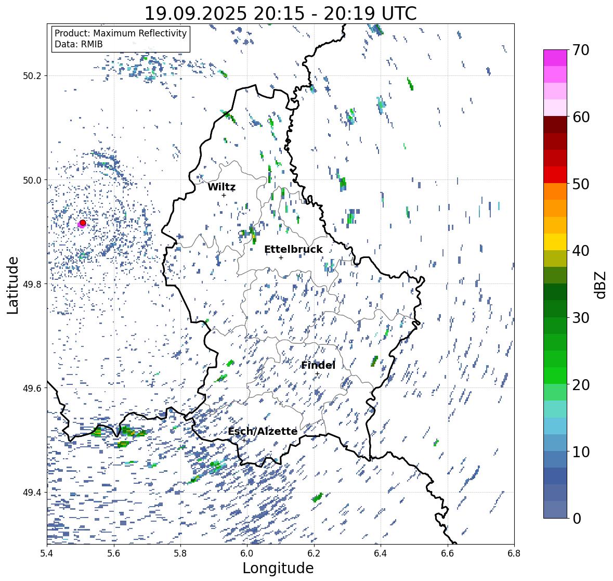Select the Findel city label
The image size is (613, 581).
pos(318,366)
